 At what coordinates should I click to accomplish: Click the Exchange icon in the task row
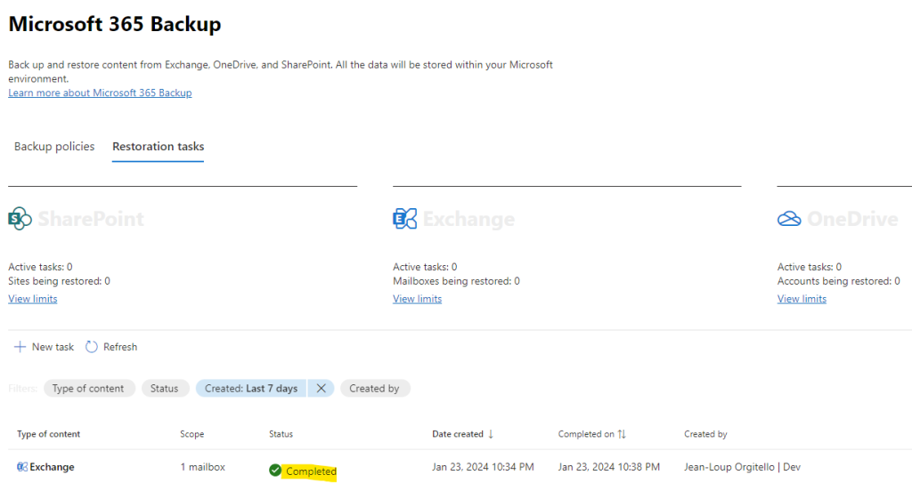tap(22, 467)
